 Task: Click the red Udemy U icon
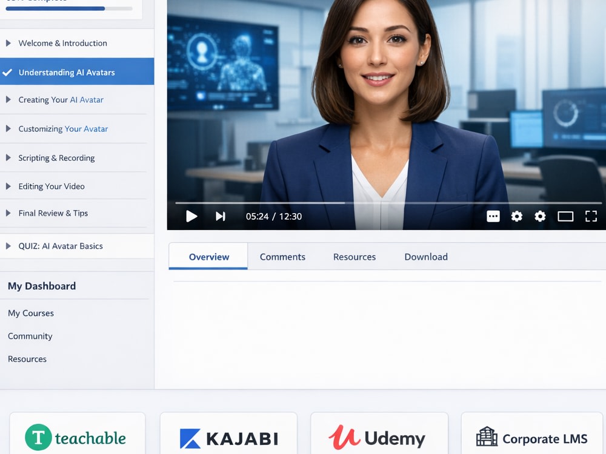pos(344,438)
